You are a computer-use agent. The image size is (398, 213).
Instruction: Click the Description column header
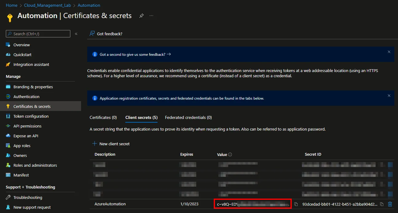pyautogui.click(x=105, y=154)
